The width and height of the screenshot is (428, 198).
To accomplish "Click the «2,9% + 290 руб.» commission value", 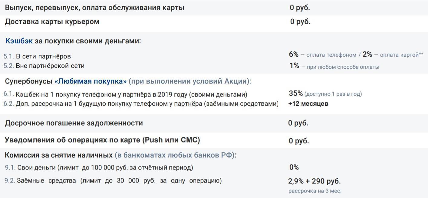I will 314,181.
